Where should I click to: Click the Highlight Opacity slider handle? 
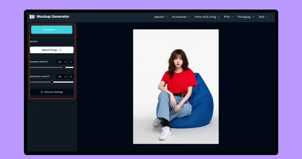52,82
